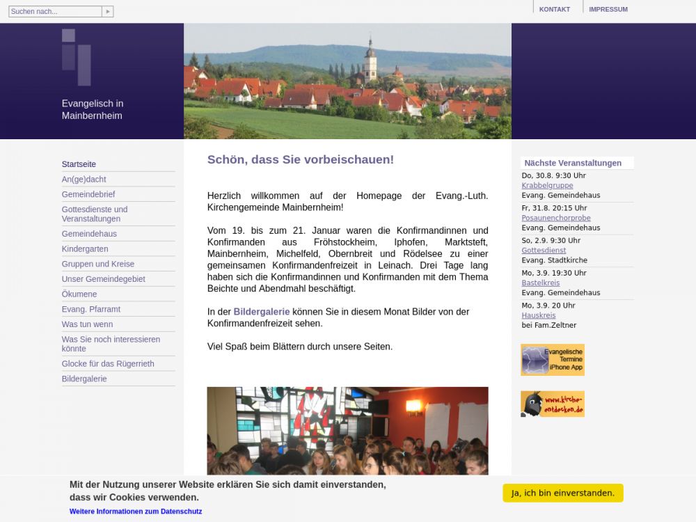Viewport: 696px width, 522px height.
Task: Open 'Weitere Informationen zum Datenschutz' link
Action: point(136,512)
